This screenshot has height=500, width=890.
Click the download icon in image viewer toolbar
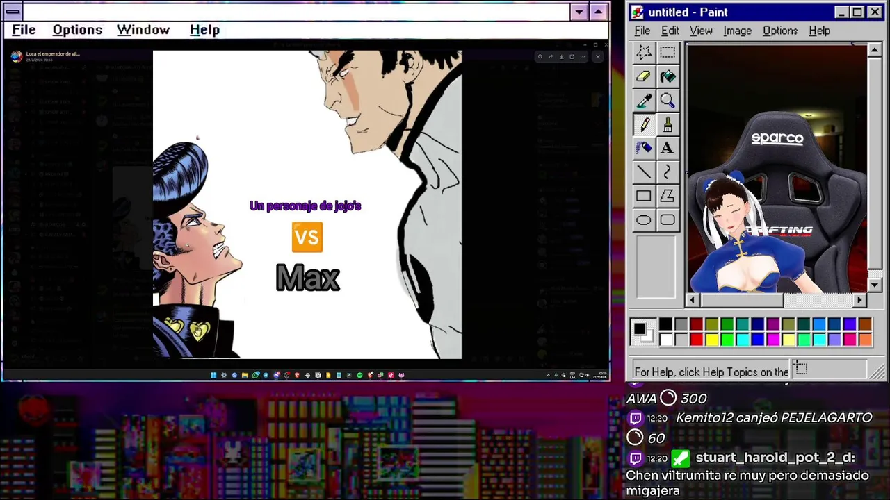coord(562,57)
